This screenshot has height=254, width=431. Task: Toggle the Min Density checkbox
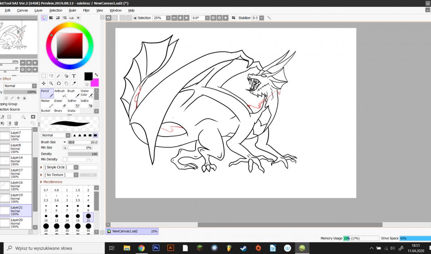pyautogui.click(x=65, y=160)
